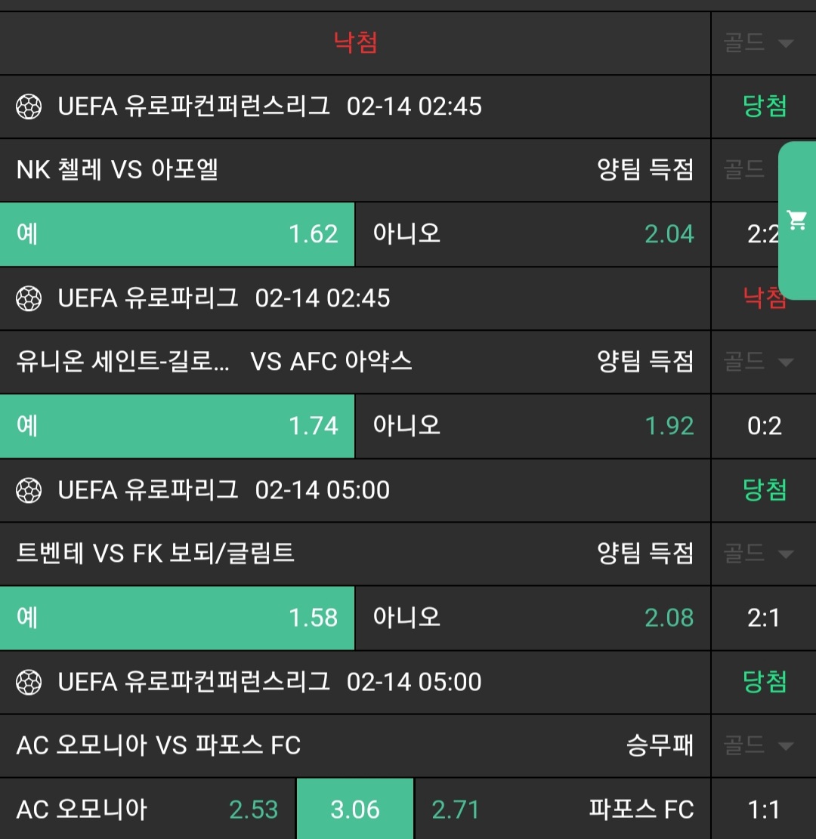
Task: Open 골드 dropdown for 유니온 세인트-길로 match
Action: pyautogui.click(x=759, y=362)
